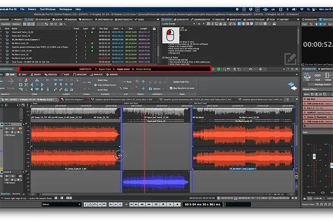This screenshot has height=222, width=333.
Task: Toggle lock checkbox for 03_No Man's Land_Capture 1
Action: point(154,40)
